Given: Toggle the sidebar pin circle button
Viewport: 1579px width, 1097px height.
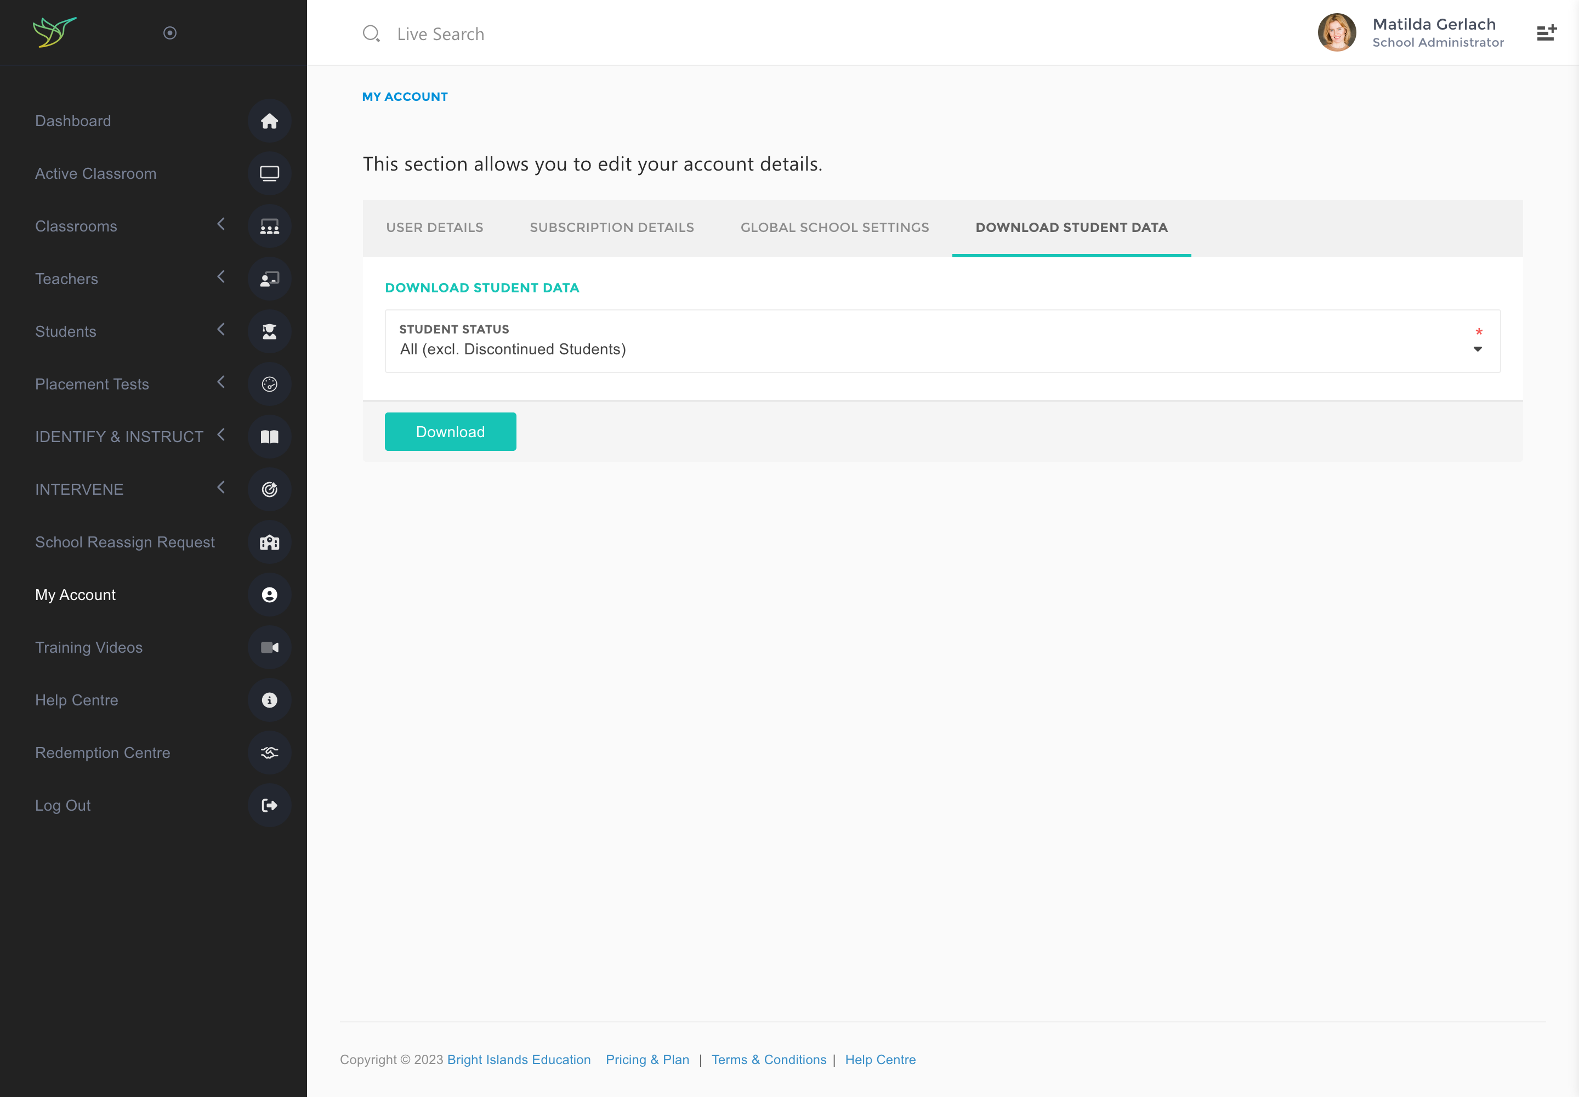Looking at the screenshot, I should (170, 33).
